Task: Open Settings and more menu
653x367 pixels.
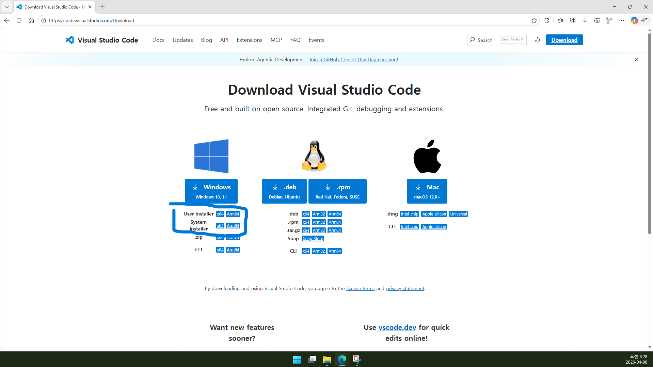Action: click(x=622, y=20)
